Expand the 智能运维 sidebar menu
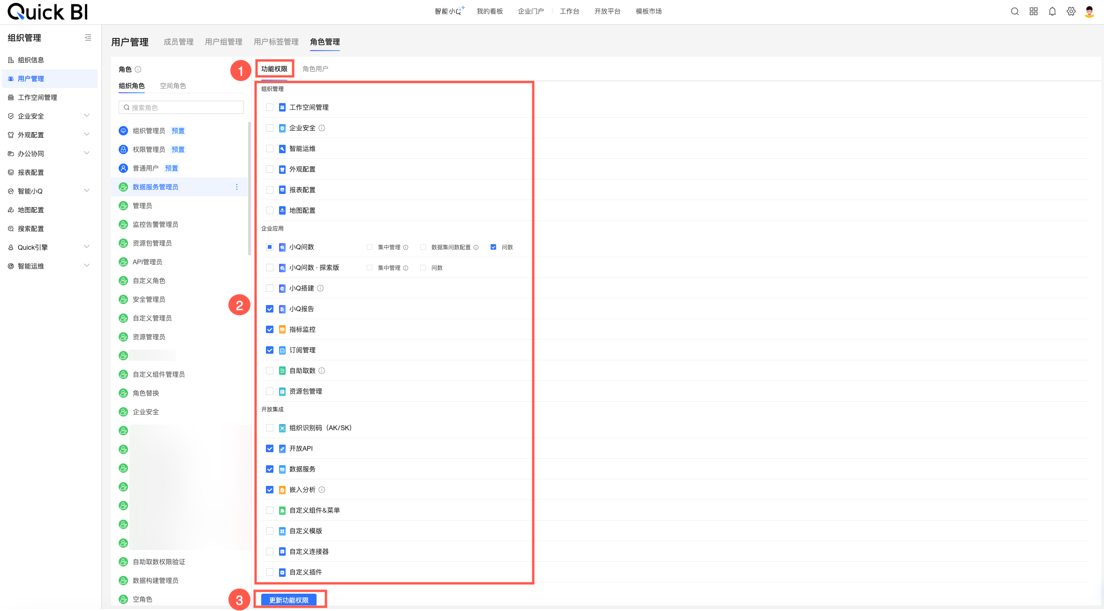The image size is (1104, 611). 86,266
